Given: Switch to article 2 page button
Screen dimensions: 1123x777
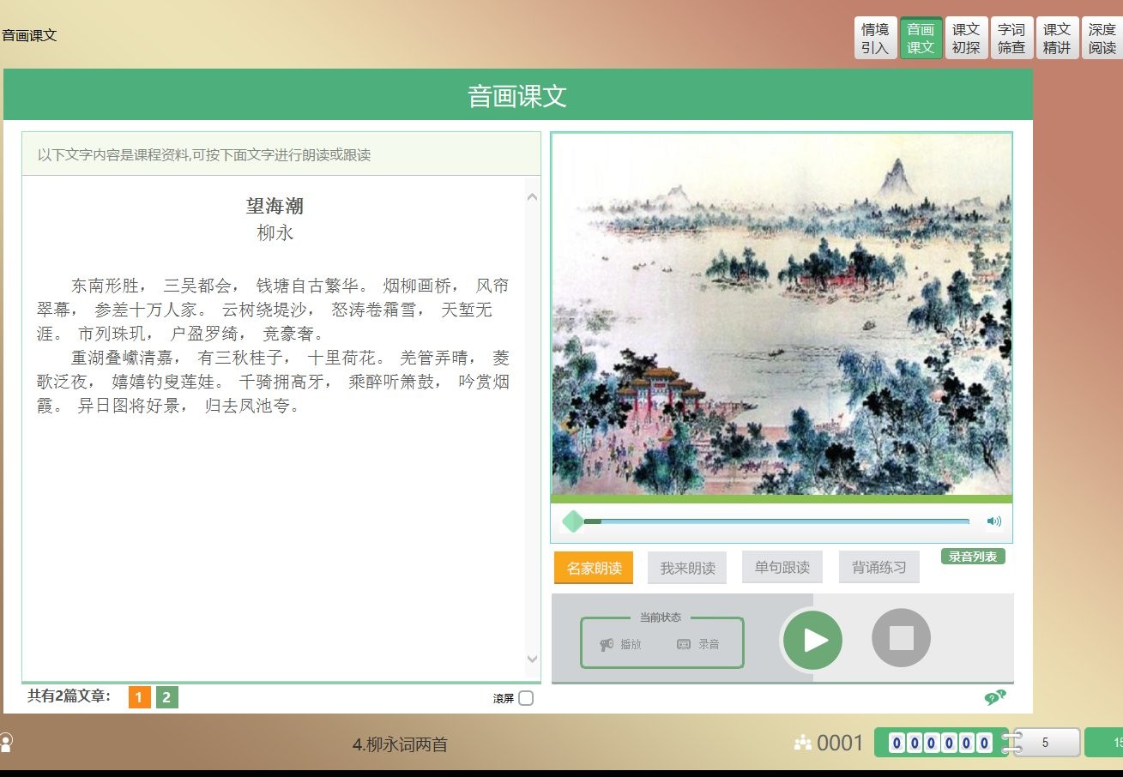Looking at the screenshot, I should tap(167, 697).
